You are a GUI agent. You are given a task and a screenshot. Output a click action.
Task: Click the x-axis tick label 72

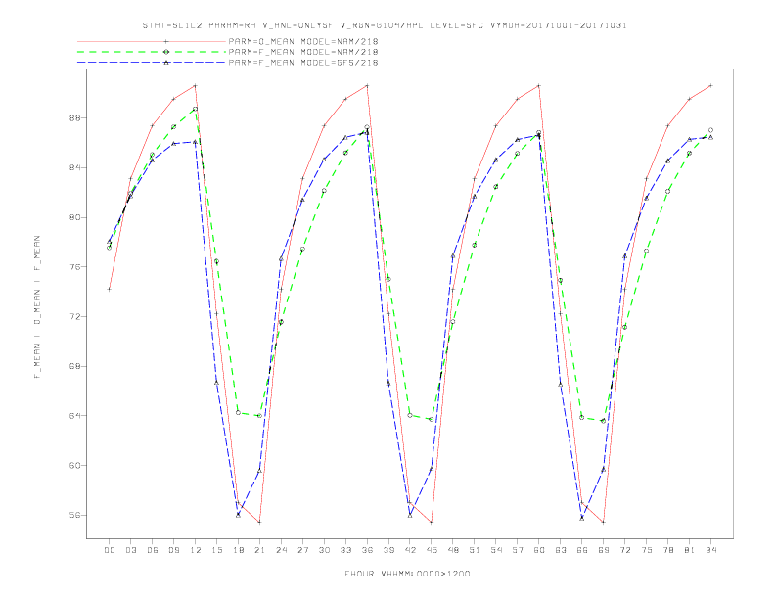(625, 550)
